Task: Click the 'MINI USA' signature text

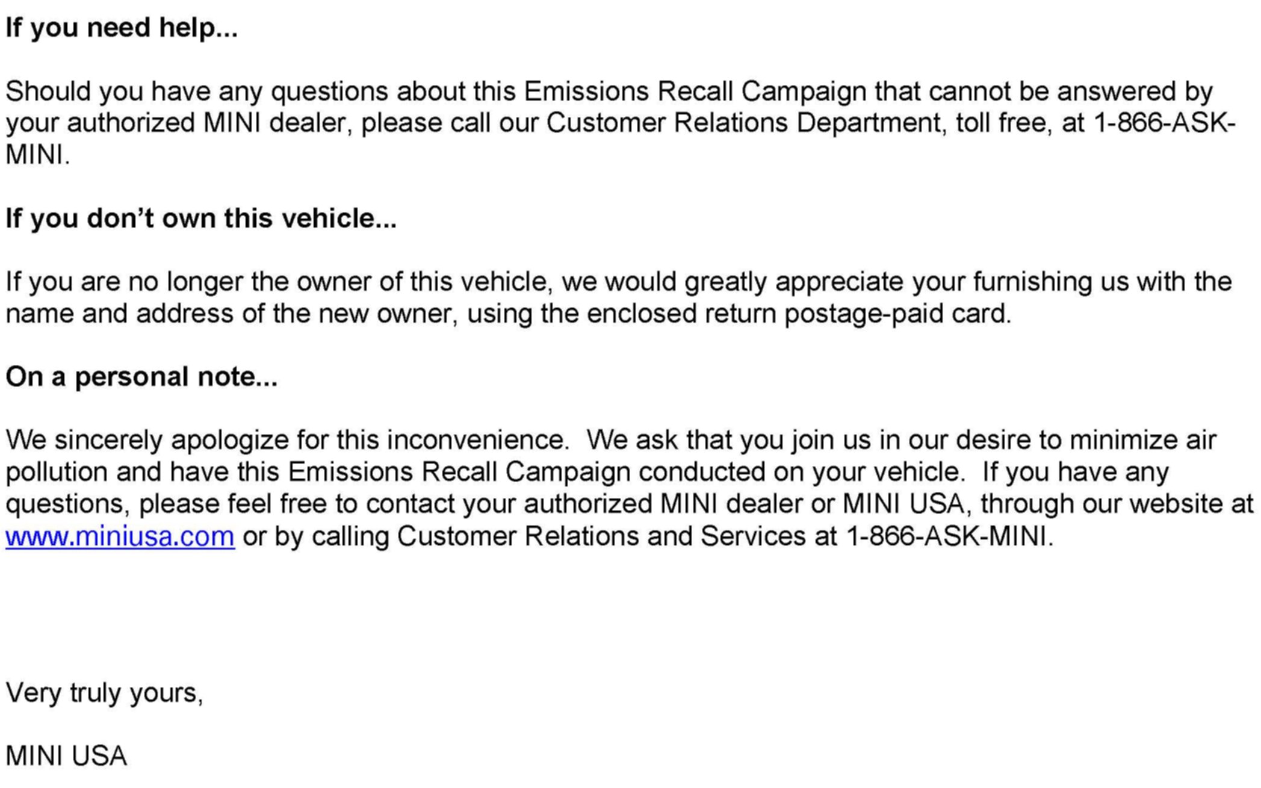Action: (66, 756)
